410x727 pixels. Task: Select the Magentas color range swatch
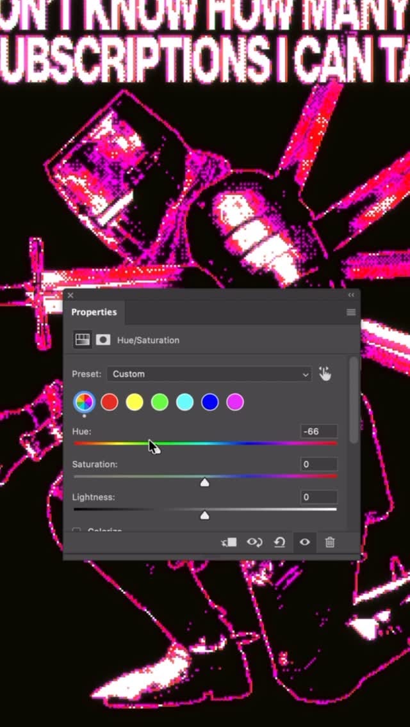click(235, 402)
